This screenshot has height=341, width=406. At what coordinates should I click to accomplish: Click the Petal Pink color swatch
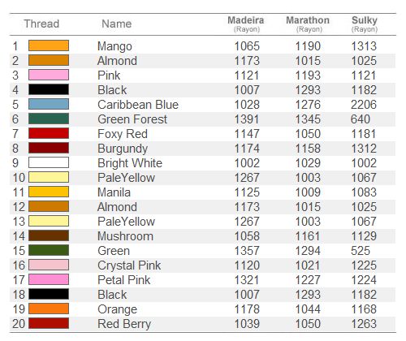[x=49, y=279]
